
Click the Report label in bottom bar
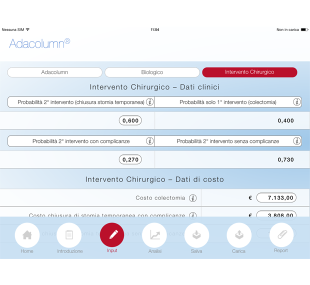[281, 250]
